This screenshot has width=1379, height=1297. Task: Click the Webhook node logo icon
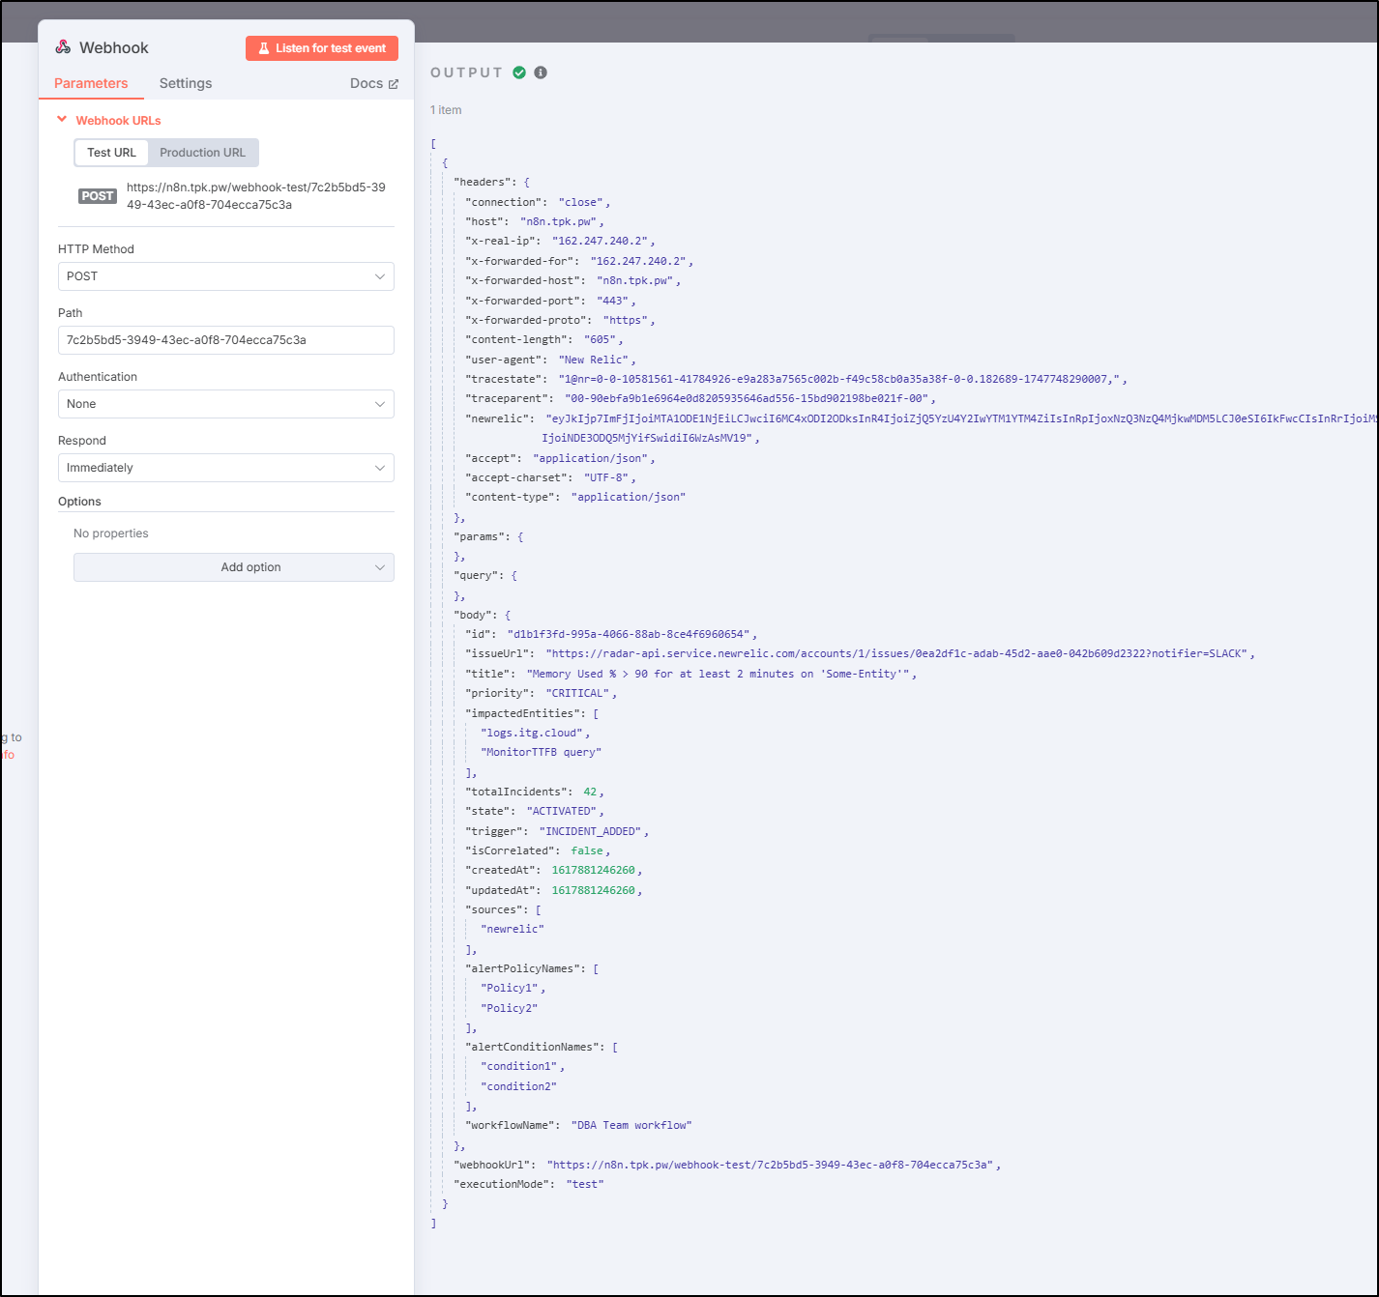[63, 47]
